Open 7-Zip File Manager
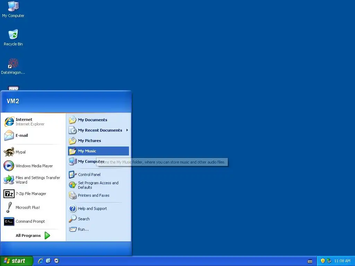The width and height of the screenshot is (355, 266). point(33,194)
